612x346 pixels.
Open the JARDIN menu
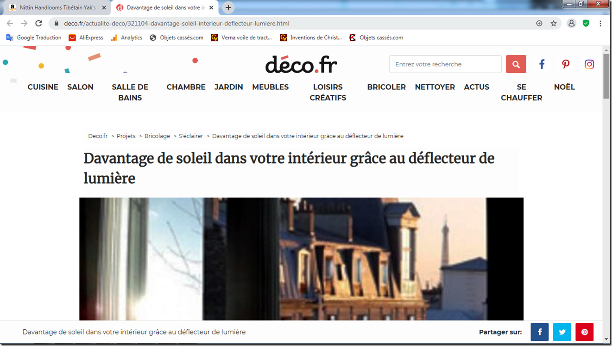[x=229, y=87]
